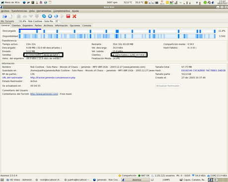Move torrent to bottom of queue

tap(37, 16)
